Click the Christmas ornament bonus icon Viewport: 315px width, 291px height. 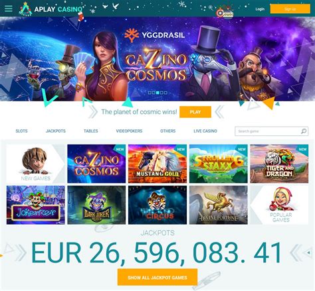pos(225,13)
